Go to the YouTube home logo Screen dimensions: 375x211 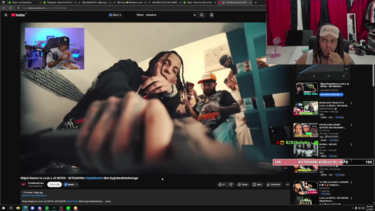[18, 15]
